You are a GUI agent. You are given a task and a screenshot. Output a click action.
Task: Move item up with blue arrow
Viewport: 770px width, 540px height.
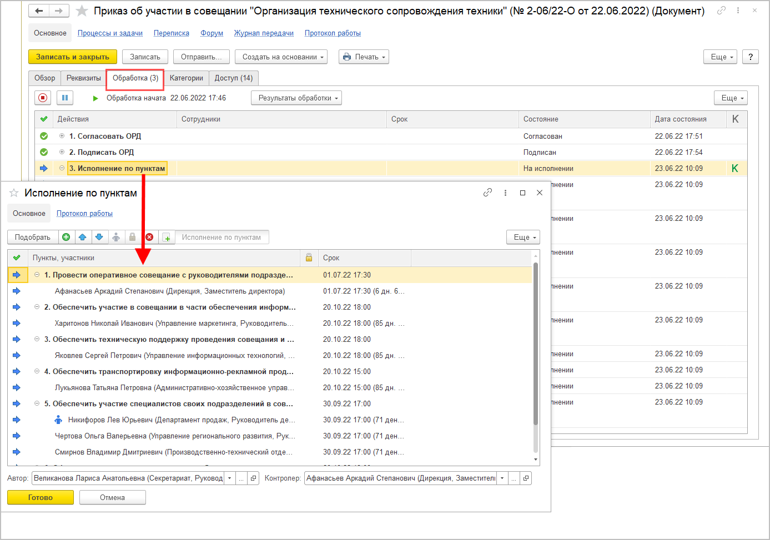[x=83, y=238]
